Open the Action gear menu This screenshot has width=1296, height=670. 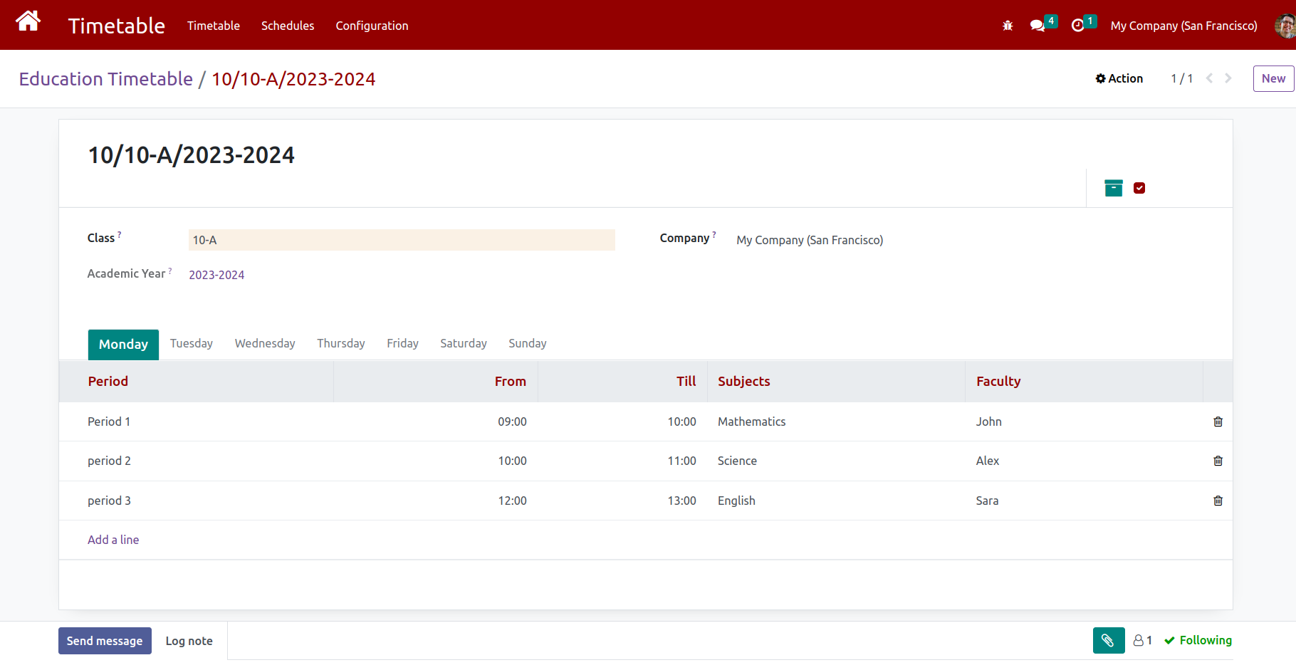1119,78
